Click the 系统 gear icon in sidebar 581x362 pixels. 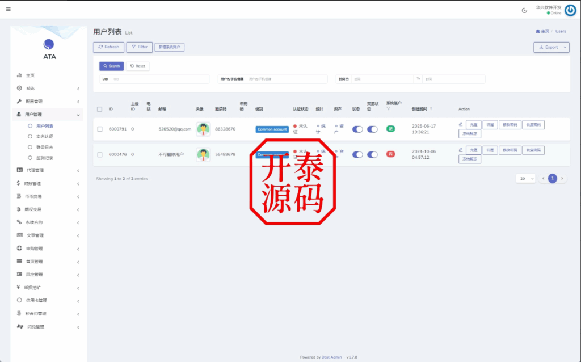19,88
